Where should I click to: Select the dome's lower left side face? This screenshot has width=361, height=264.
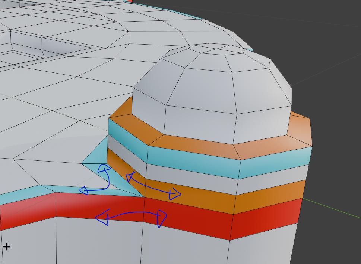click(x=149, y=110)
